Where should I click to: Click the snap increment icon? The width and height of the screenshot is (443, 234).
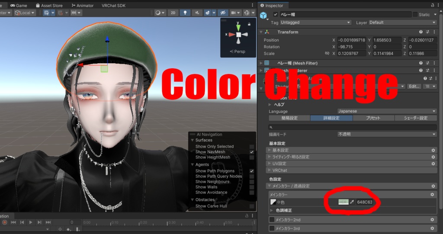pos(60,13)
